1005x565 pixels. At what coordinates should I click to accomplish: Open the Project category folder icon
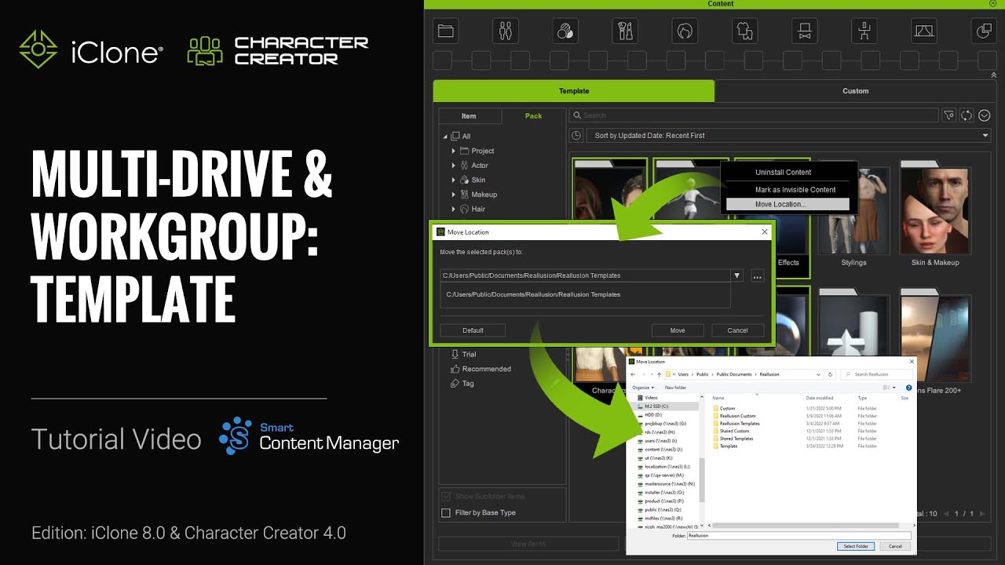pos(446,31)
